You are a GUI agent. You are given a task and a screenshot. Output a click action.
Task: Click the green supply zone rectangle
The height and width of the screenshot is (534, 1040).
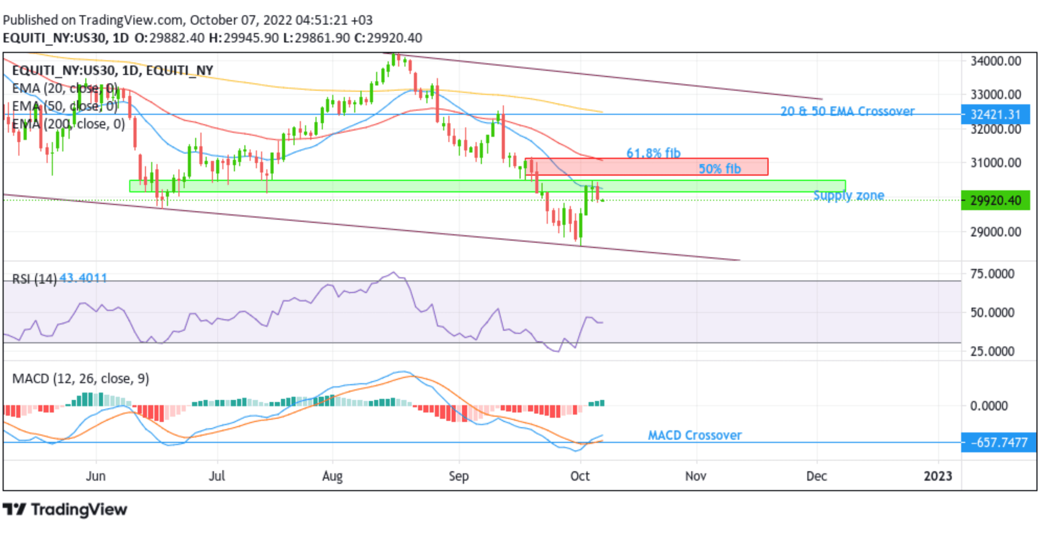click(x=487, y=186)
